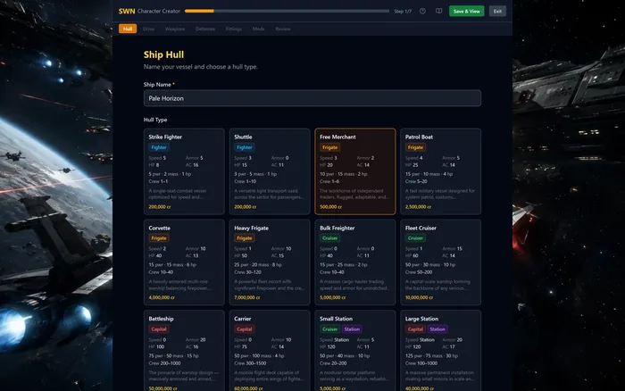This screenshot has width=625, height=391.
Task: Click the 2,500,000 cr price text
Action: (418, 207)
